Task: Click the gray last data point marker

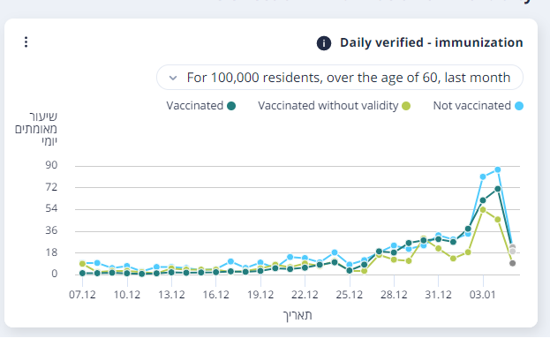Action: pos(513,262)
